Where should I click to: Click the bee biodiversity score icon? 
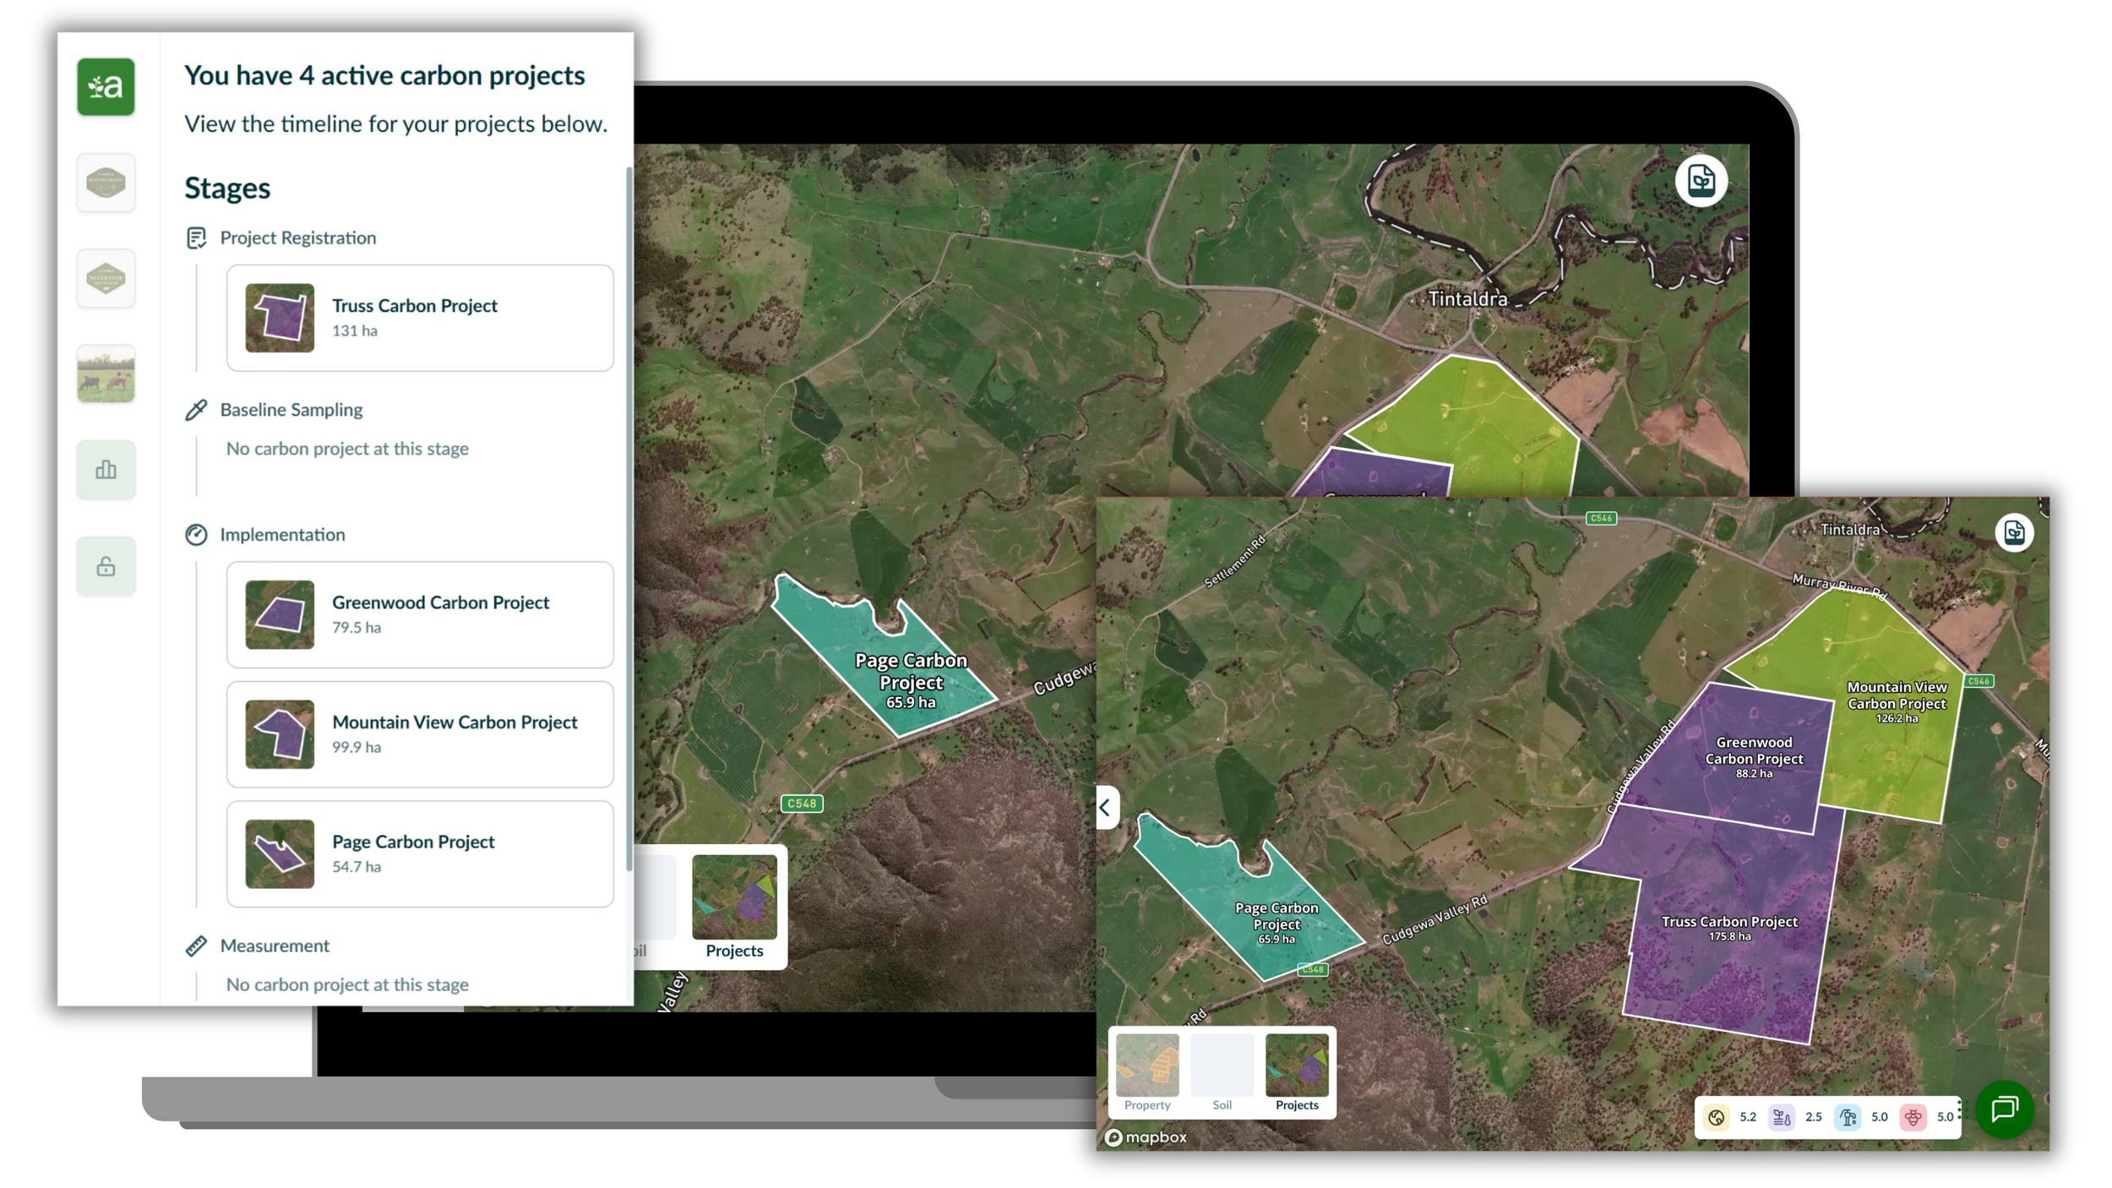tap(1913, 1117)
